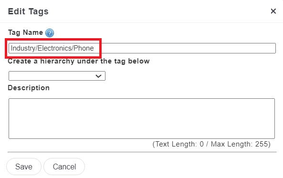This screenshot has height=178, width=283.
Task: Place cursor after Industry/Electronics/Phone text
Action: tap(94, 48)
